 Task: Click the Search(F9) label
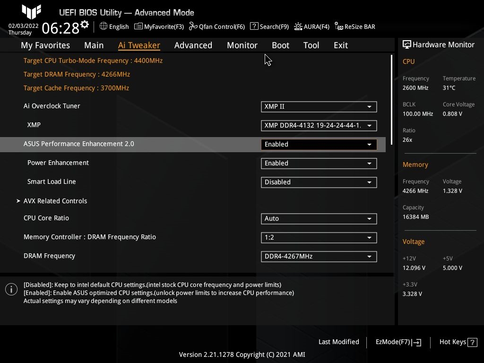[274, 26]
